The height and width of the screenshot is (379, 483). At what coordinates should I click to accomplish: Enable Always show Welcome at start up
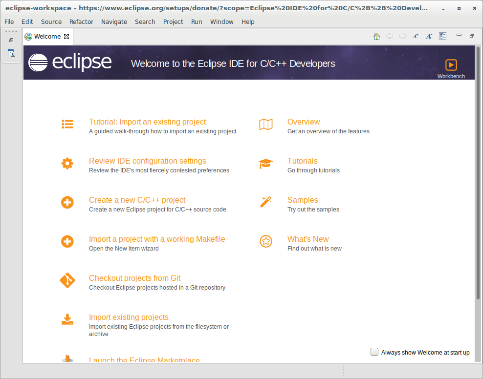tap(374, 352)
